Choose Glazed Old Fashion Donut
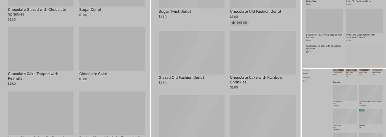This screenshot has width=386, height=137. tap(181, 78)
